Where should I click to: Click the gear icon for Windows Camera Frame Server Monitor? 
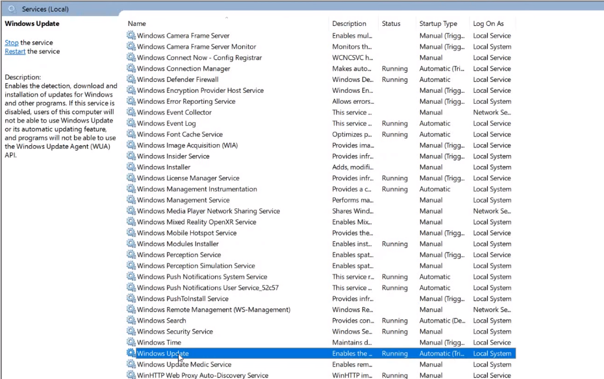(131, 46)
